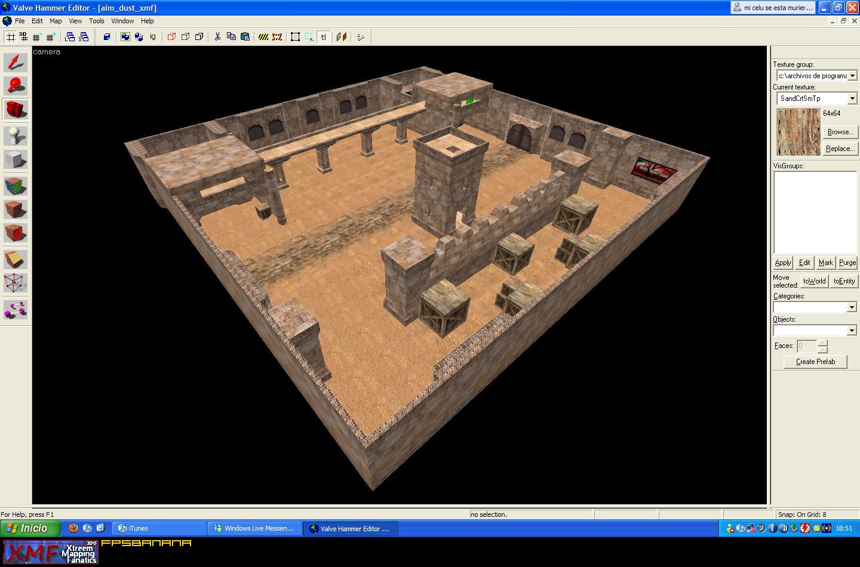Open the Texture Application tool
This screenshot has height=567, width=860.
pos(15,186)
